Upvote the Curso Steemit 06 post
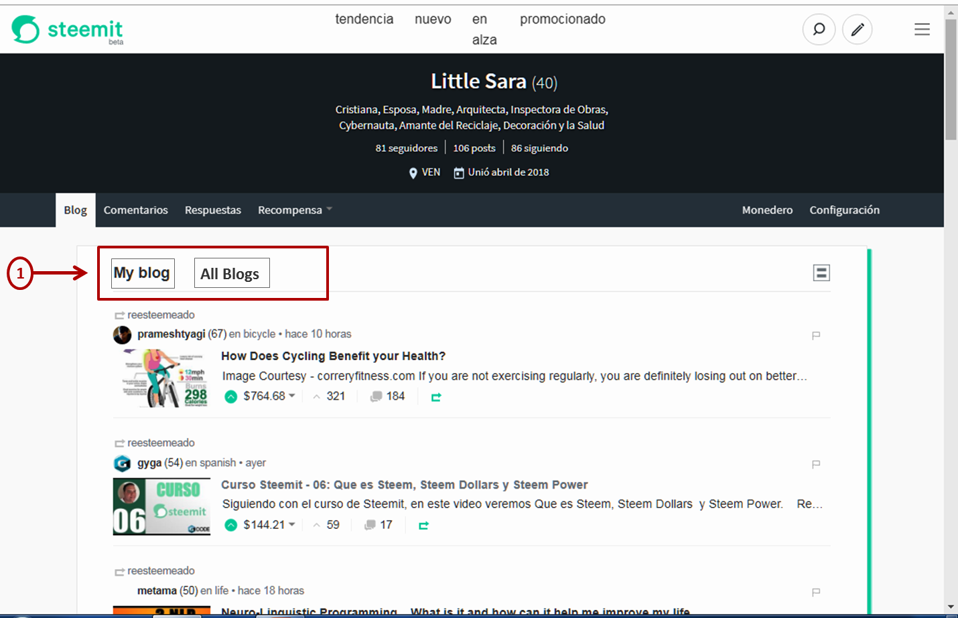 point(231,525)
